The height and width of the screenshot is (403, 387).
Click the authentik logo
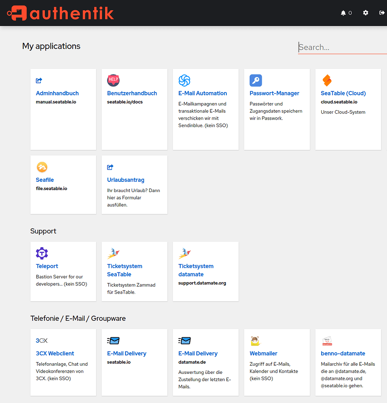[59, 13]
